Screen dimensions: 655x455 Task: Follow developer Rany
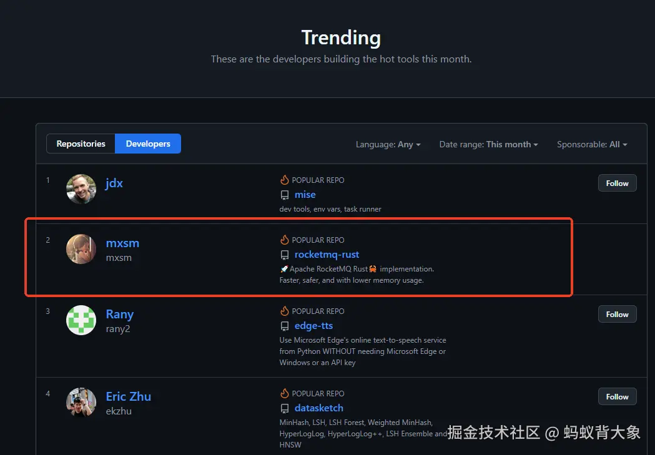[x=617, y=314]
